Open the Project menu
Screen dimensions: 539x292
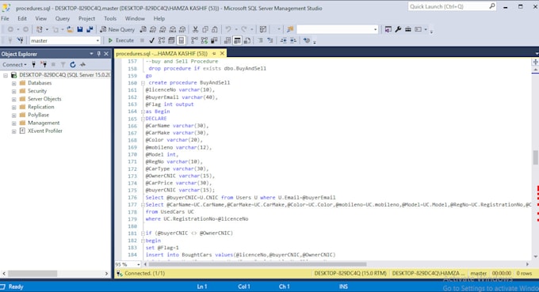click(x=86, y=18)
